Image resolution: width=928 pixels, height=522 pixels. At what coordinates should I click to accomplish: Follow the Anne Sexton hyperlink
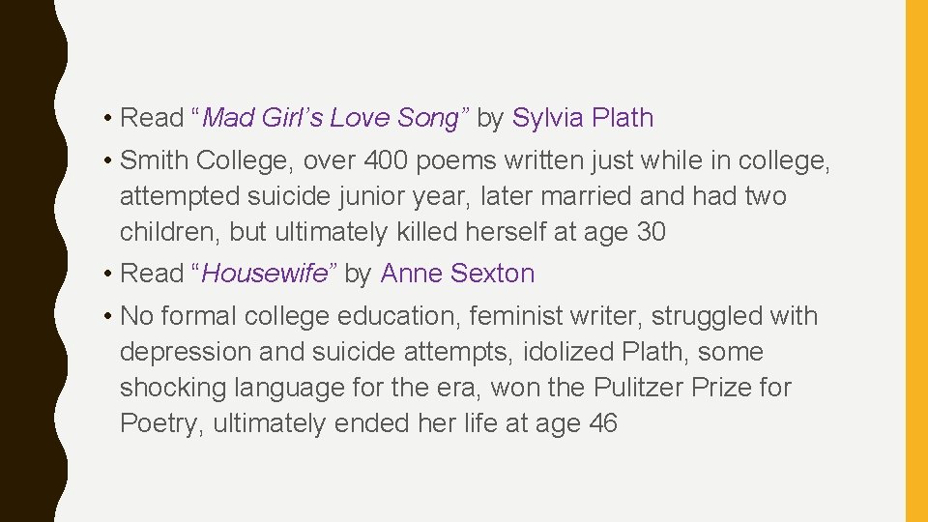click(457, 273)
